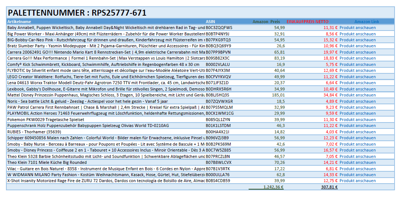
Task: Click the ASIN column header
Action: (210, 22)
